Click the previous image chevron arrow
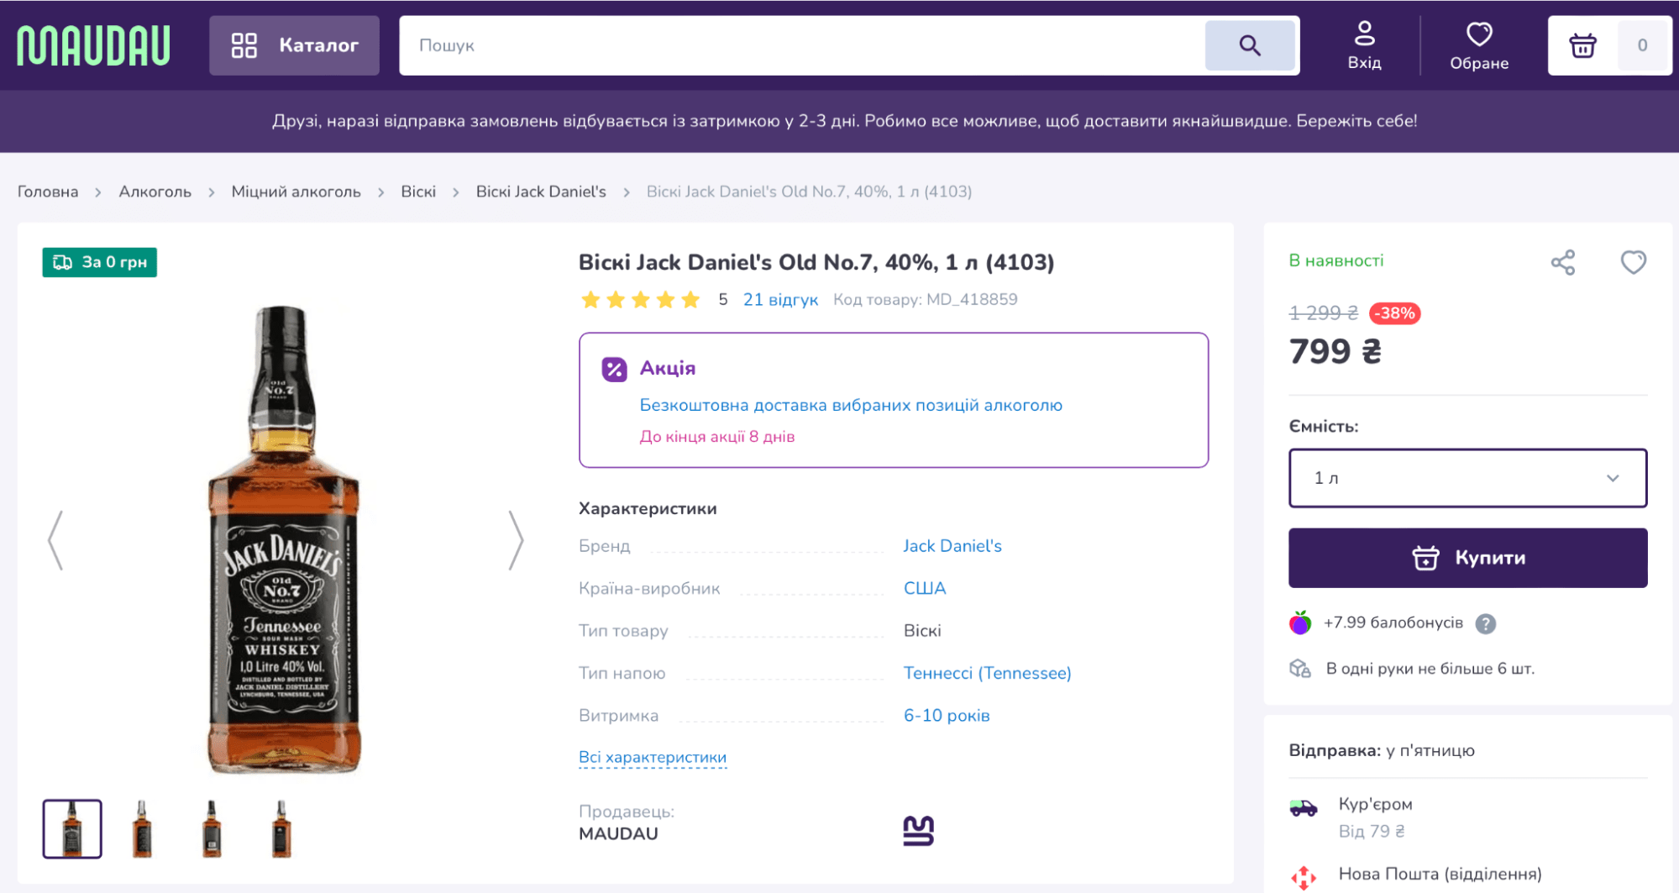1679x893 pixels. coord(54,540)
